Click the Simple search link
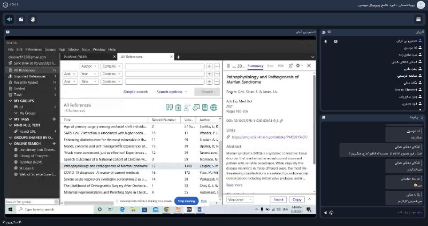Viewport: 428px width, 226px height. [135, 92]
